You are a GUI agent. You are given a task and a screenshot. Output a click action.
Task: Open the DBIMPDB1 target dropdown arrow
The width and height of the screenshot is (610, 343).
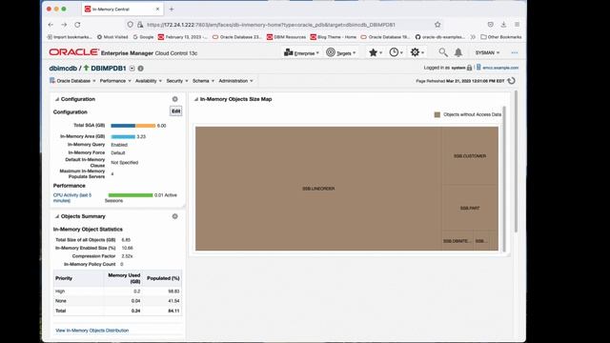coord(132,69)
